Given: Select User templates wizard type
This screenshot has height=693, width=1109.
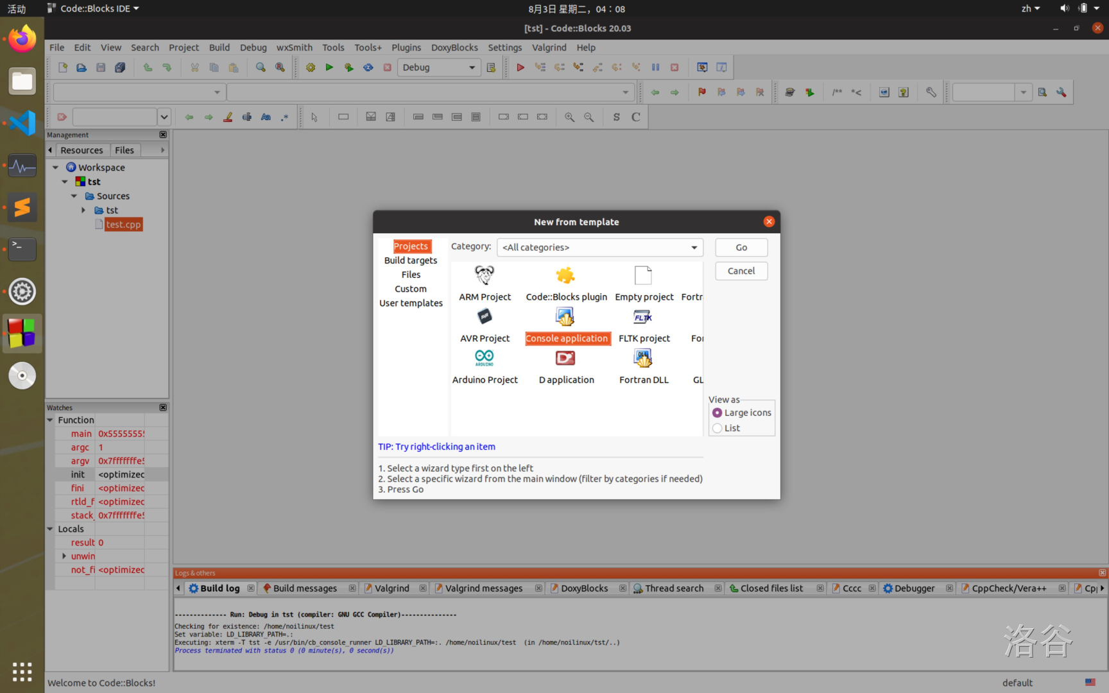Looking at the screenshot, I should click(411, 303).
